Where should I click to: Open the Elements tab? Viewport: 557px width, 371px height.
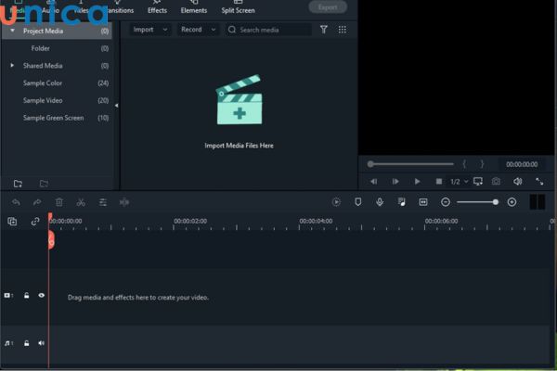coord(194,7)
